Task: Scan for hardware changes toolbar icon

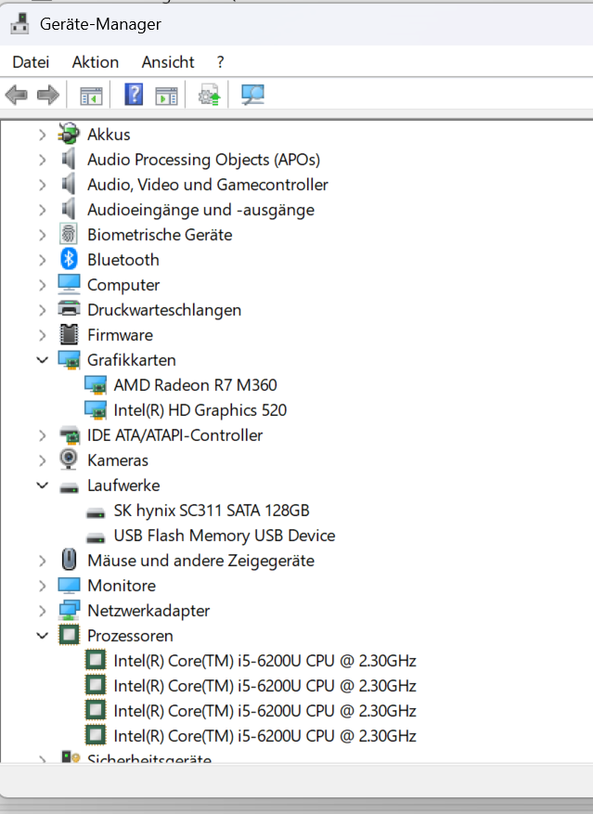Action: coord(252,95)
